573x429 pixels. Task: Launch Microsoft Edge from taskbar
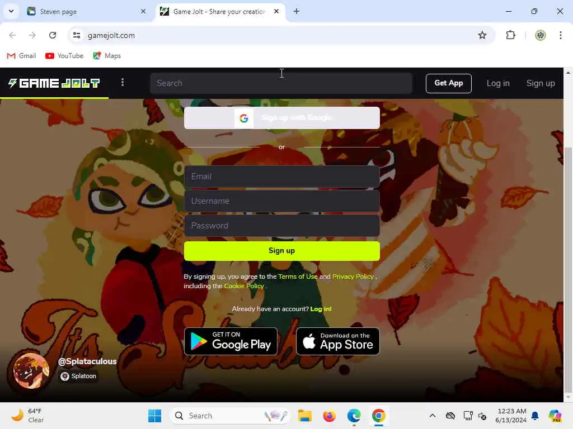click(x=354, y=416)
